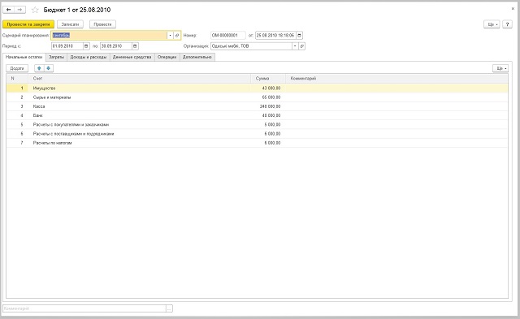Viewport: 520px width, 319px height.
Task: Click the Додати add row button
Action: (17, 68)
